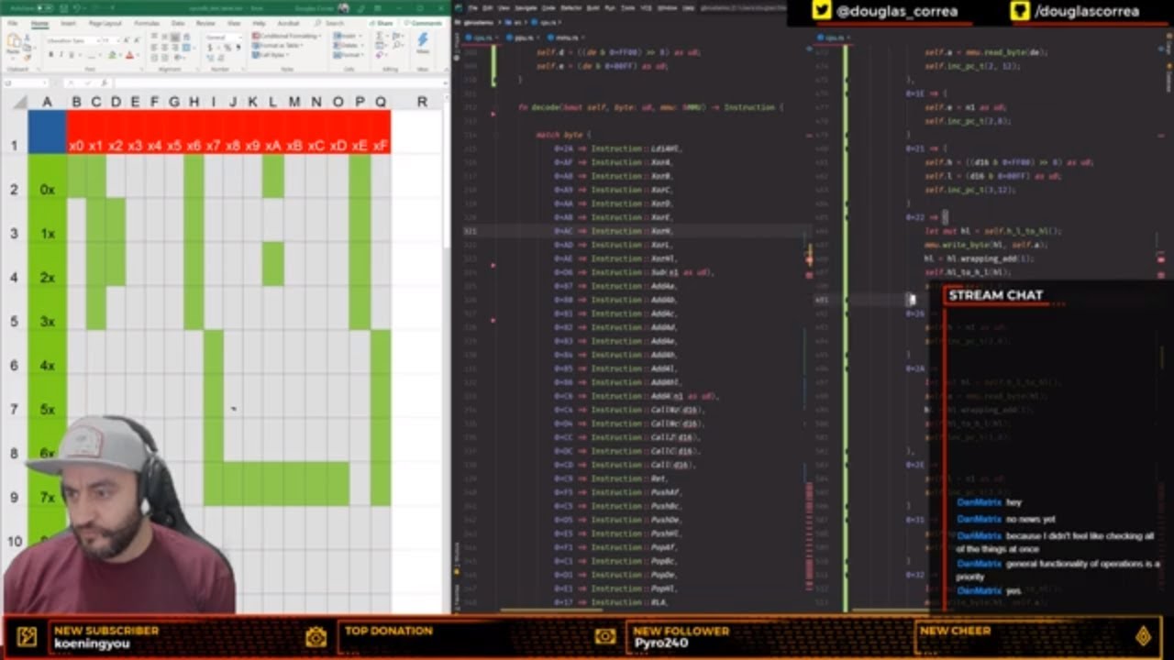Open the Formulas ribbon tab
The width and height of the screenshot is (1174, 660).
pos(147,23)
